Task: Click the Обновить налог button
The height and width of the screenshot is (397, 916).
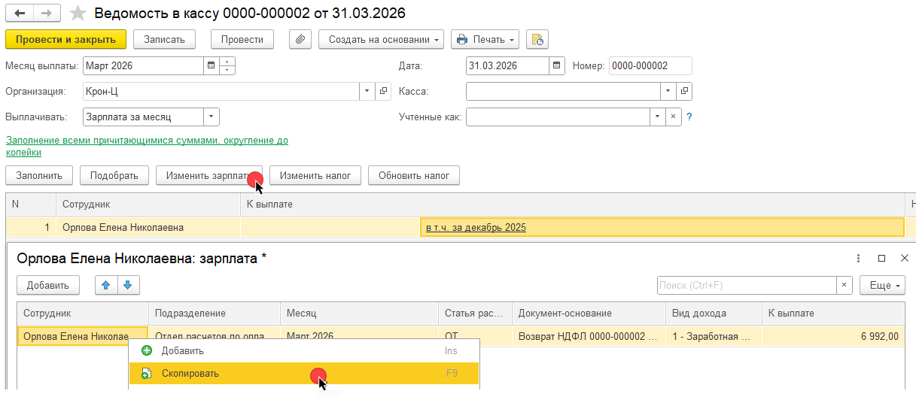Action: [414, 175]
